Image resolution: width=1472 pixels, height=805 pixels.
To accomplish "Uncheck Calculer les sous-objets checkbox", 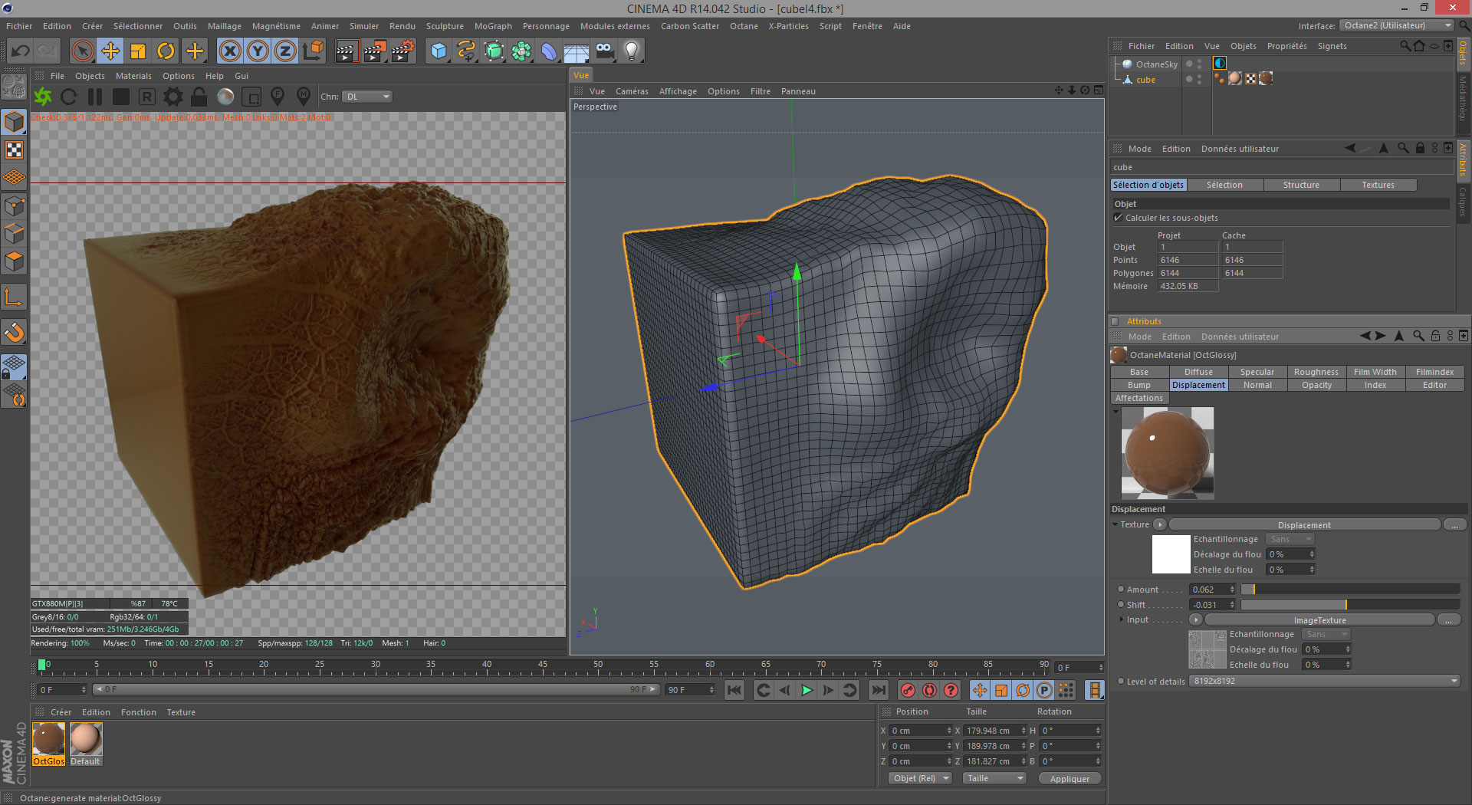I will [1118, 218].
